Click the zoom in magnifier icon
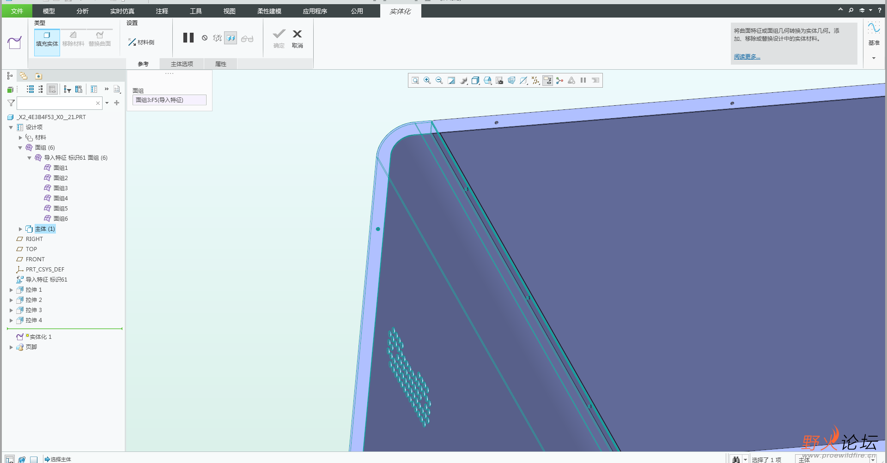The height and width of the screenshot is (463, 887). (x=427, y=80)
